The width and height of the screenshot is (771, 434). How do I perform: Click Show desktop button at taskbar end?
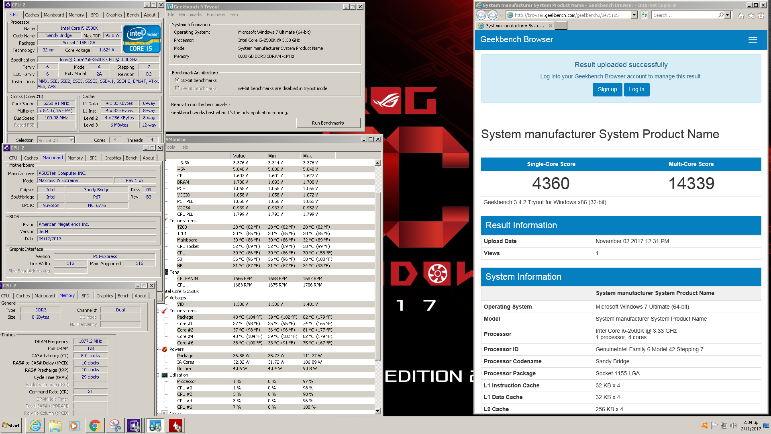coord(767,426)
